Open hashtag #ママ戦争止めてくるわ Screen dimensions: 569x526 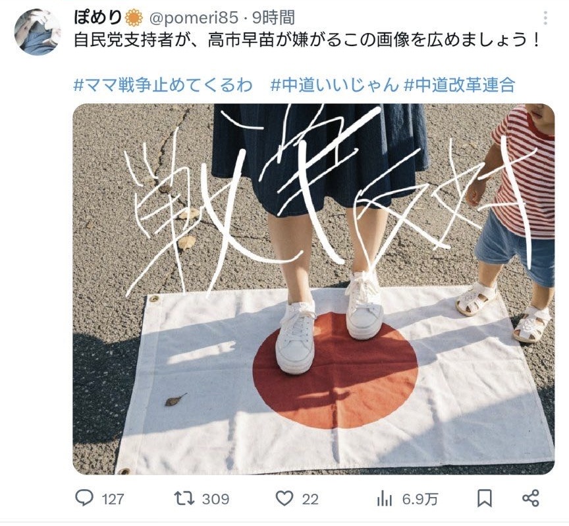tap(163, 86)
